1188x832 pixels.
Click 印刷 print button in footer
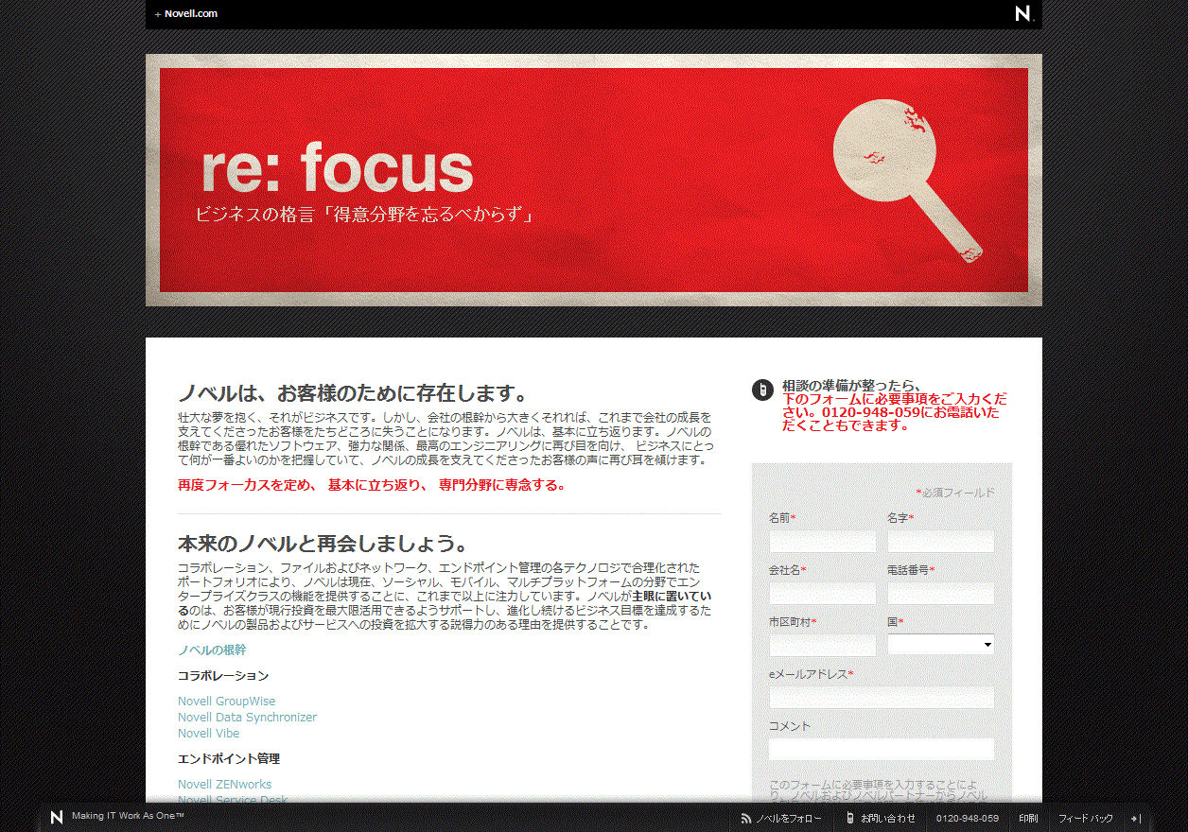(1028, 819)
